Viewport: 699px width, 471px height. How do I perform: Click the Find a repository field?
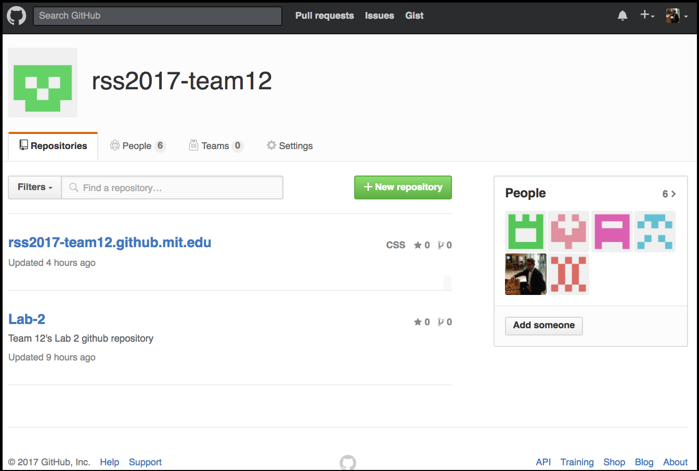tap(172, 187)
